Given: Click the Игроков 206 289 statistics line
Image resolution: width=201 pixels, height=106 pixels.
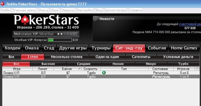Looking at the screenshot, I should pos(48,27).
